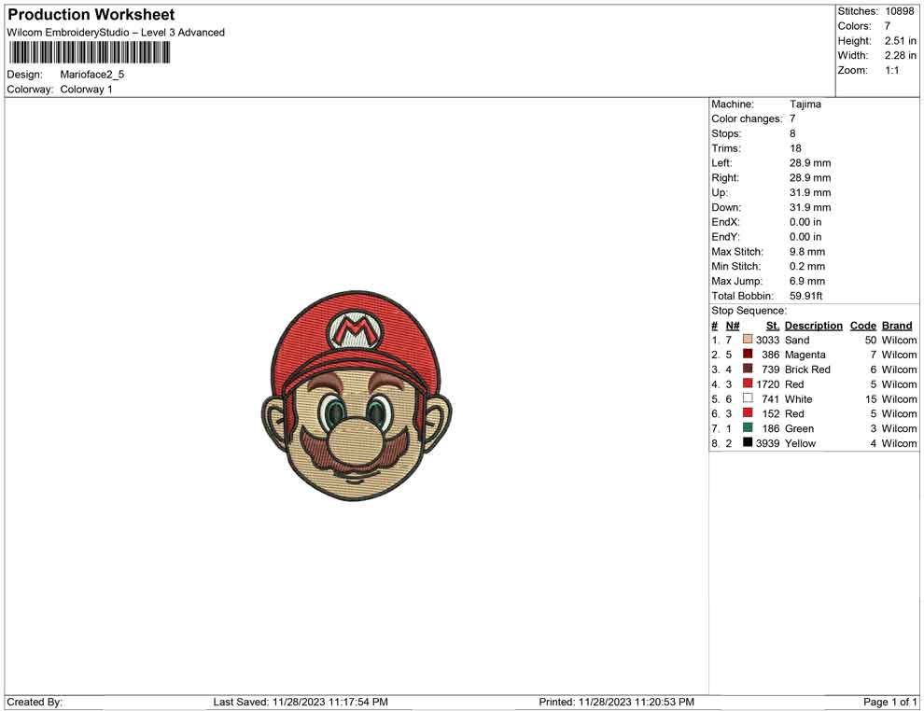
Task: Click the Height value 2.51 in
Action: pos(901,41)
